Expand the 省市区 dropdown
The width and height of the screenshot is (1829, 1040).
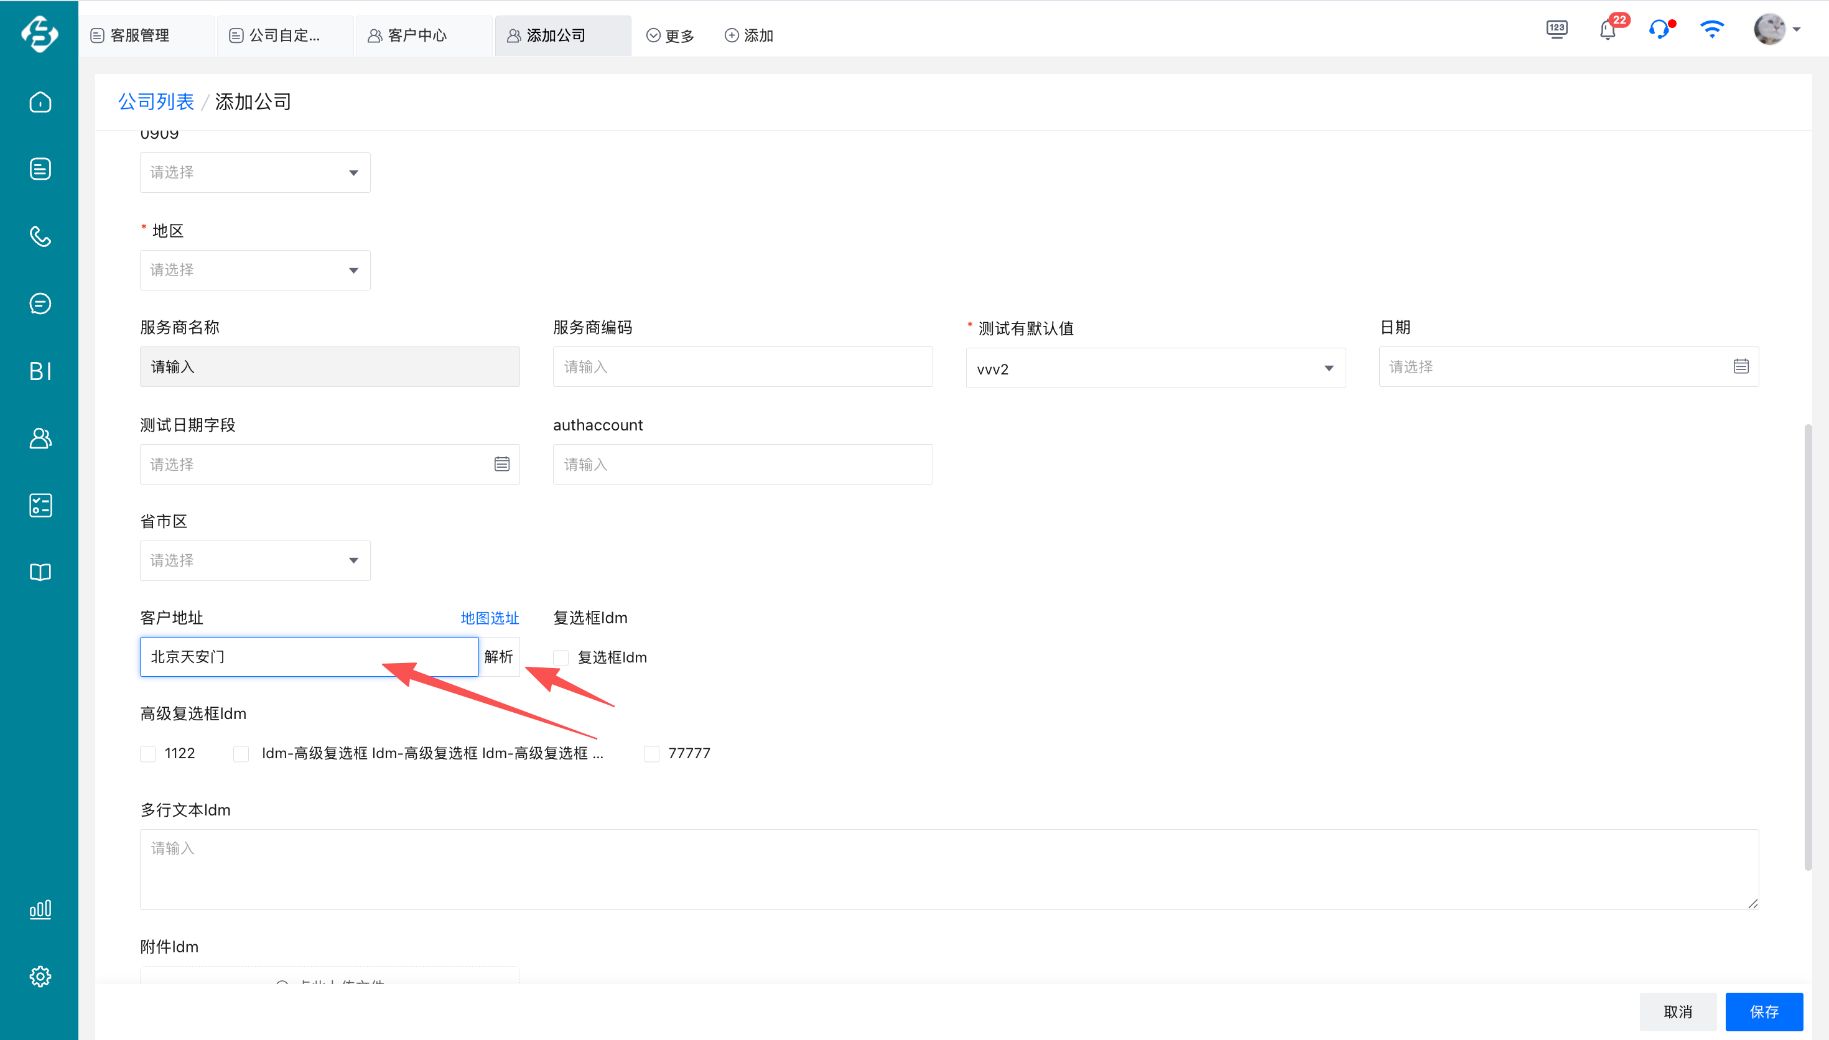[x=255, y=560]
